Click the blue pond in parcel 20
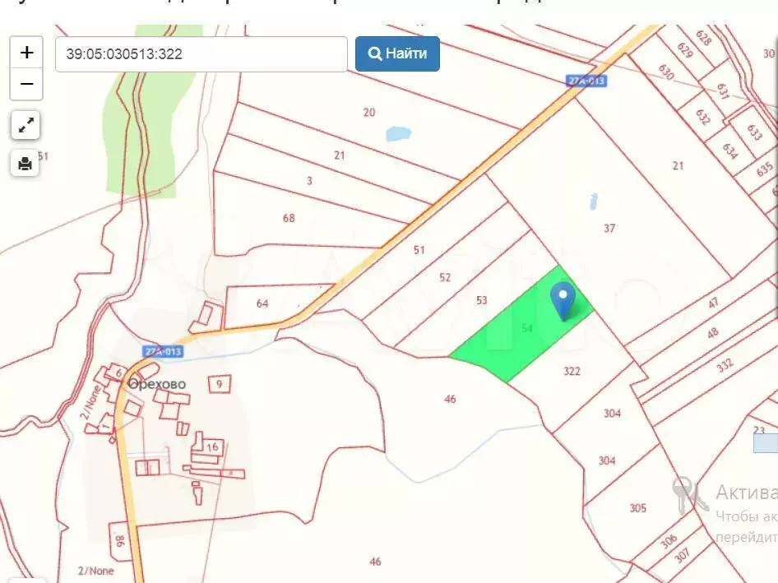The height and width of the screenshot is (583, 778). (x=398, y=133)
